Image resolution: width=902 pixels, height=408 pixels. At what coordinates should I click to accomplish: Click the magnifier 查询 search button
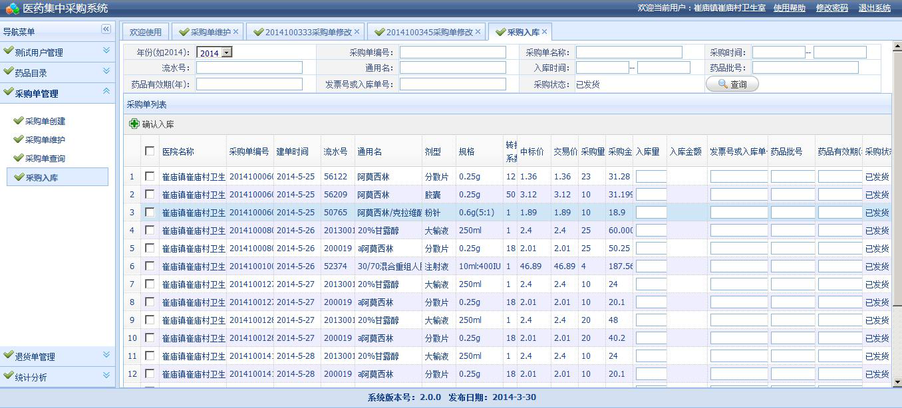tap(732, 84)
